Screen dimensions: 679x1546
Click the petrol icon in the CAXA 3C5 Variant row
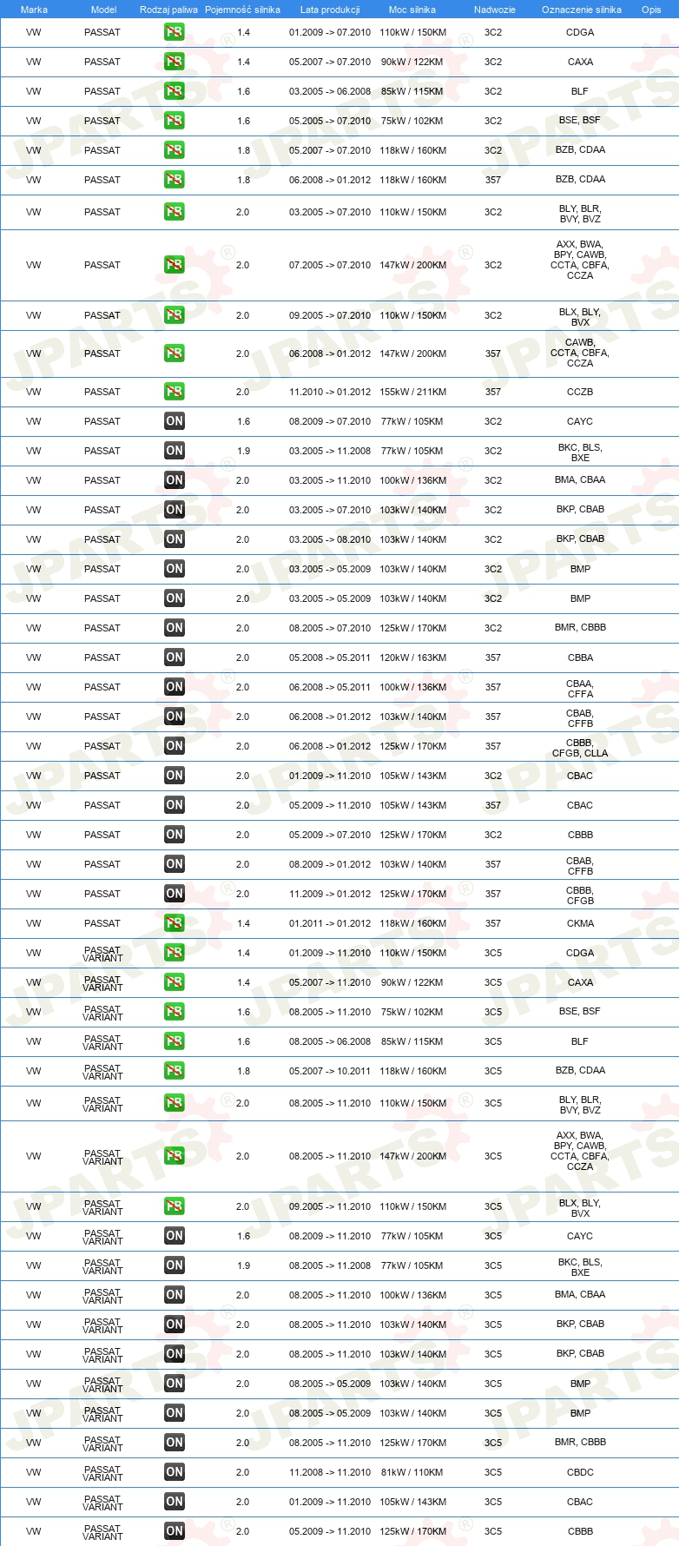point(175,982)
